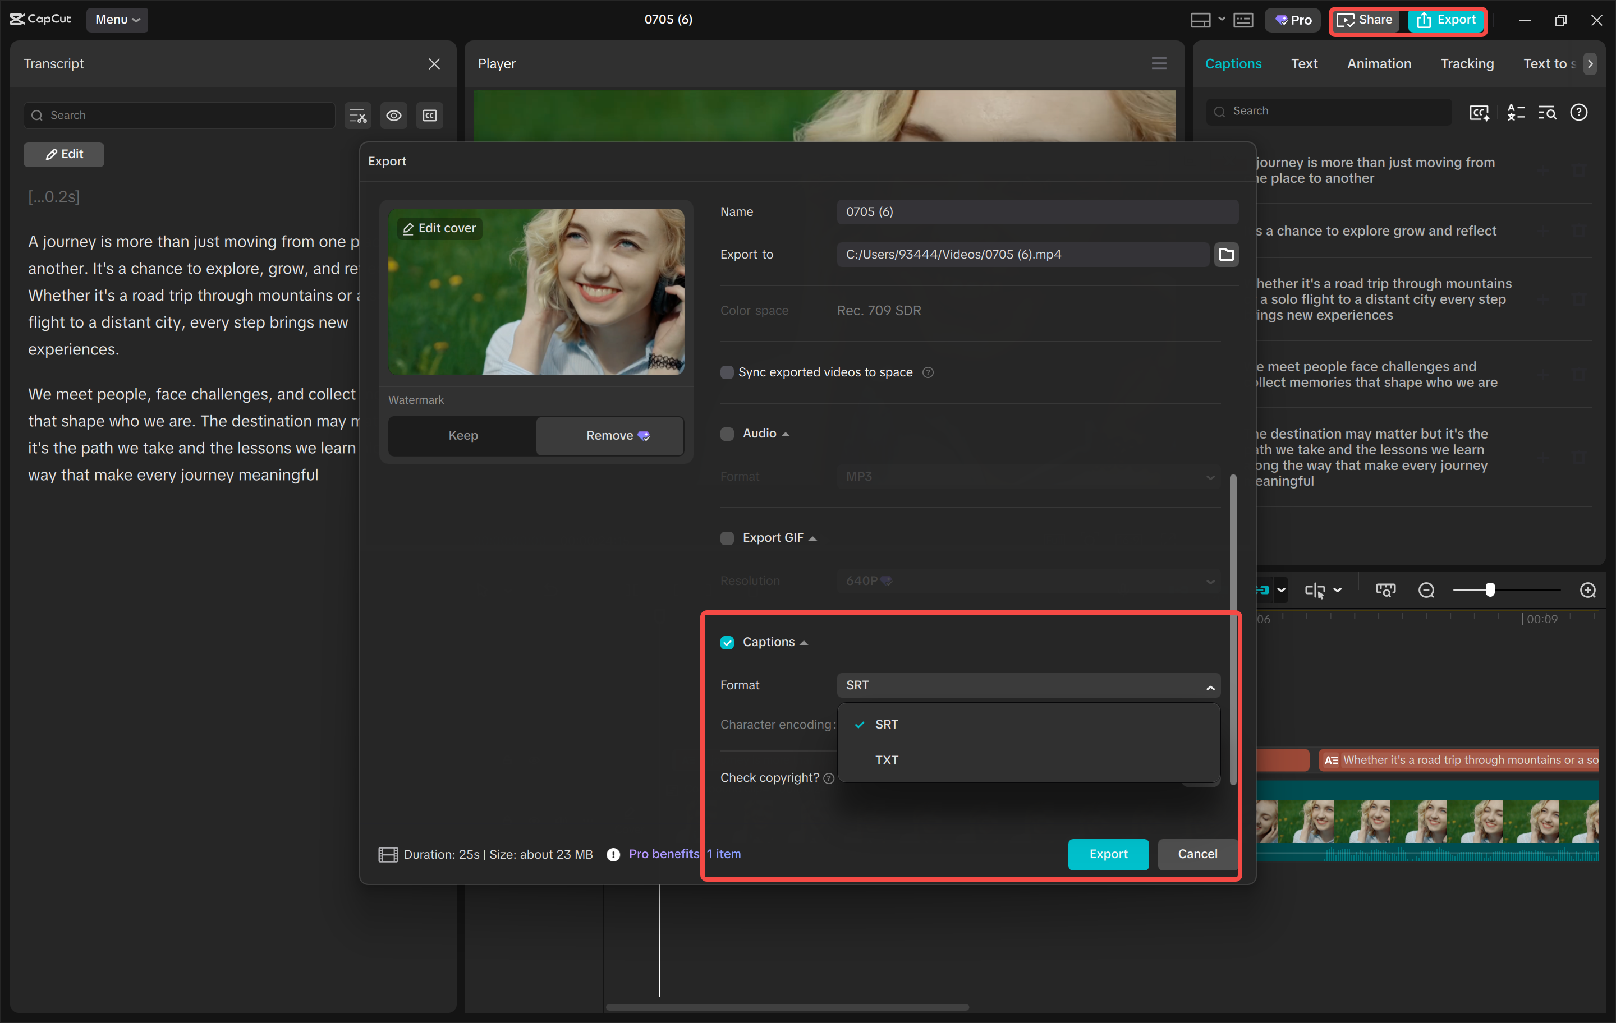
Task: Open the captions help icon
Action: click(1580, 113)
